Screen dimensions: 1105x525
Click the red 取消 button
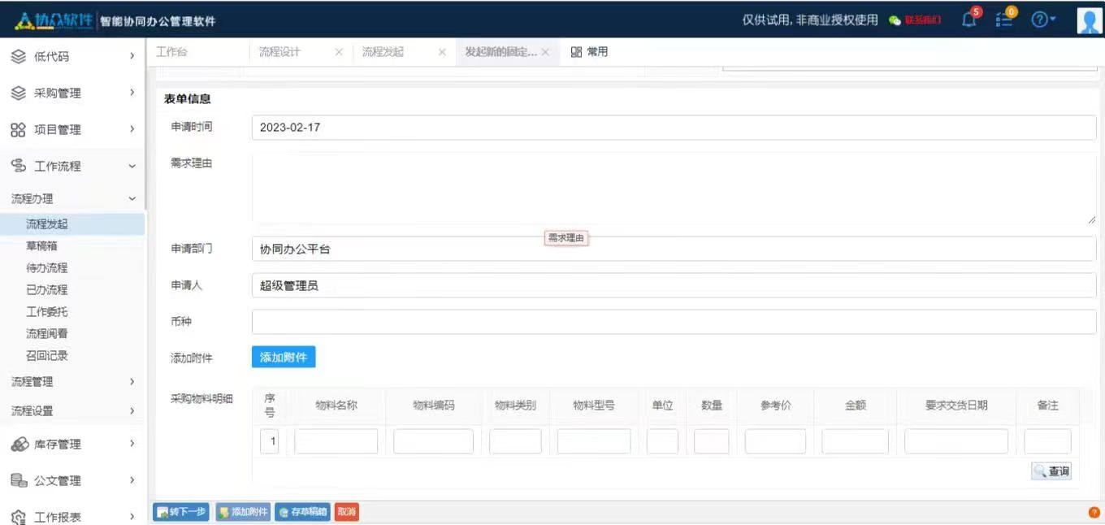tap(346, 512)
